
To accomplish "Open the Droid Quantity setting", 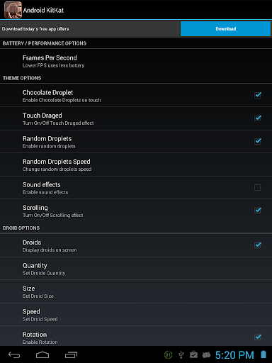I will tap(136, 269).
